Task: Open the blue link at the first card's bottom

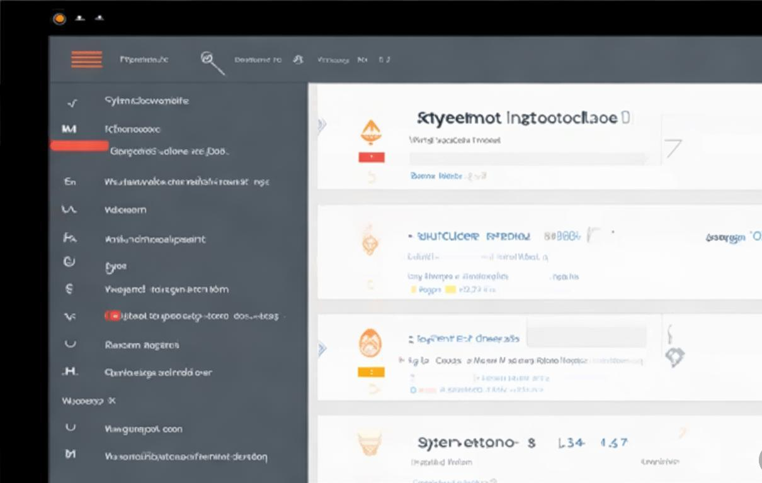Action: point(436,177)
